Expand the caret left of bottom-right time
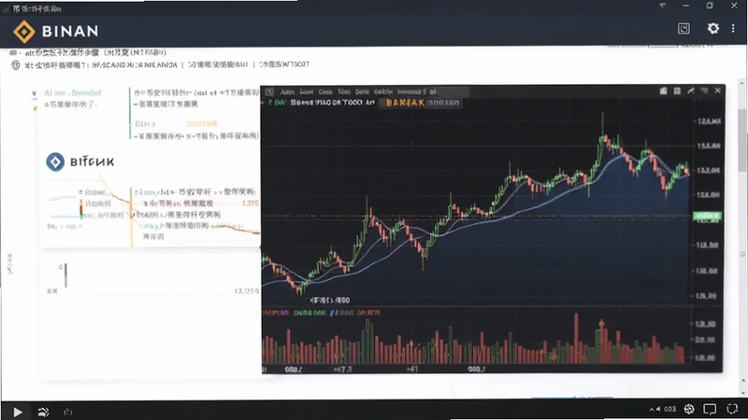The width and height of the screenshot is (748, 420). (652, 409)
